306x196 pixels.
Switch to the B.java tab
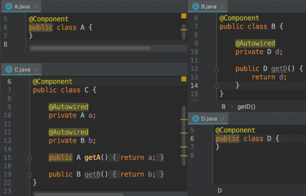209,6
